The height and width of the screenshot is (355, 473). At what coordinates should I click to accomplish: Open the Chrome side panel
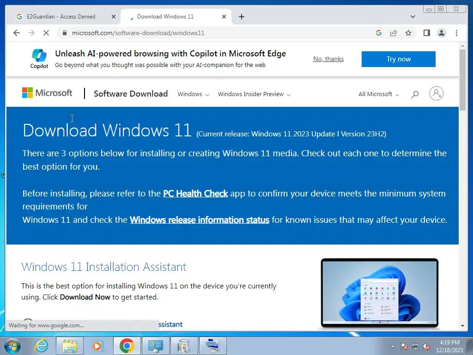pyautogui.click(x=426, y=33)
